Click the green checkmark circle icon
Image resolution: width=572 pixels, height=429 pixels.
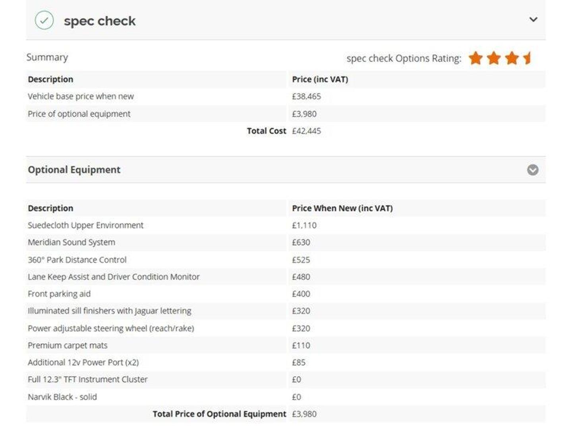44,20
